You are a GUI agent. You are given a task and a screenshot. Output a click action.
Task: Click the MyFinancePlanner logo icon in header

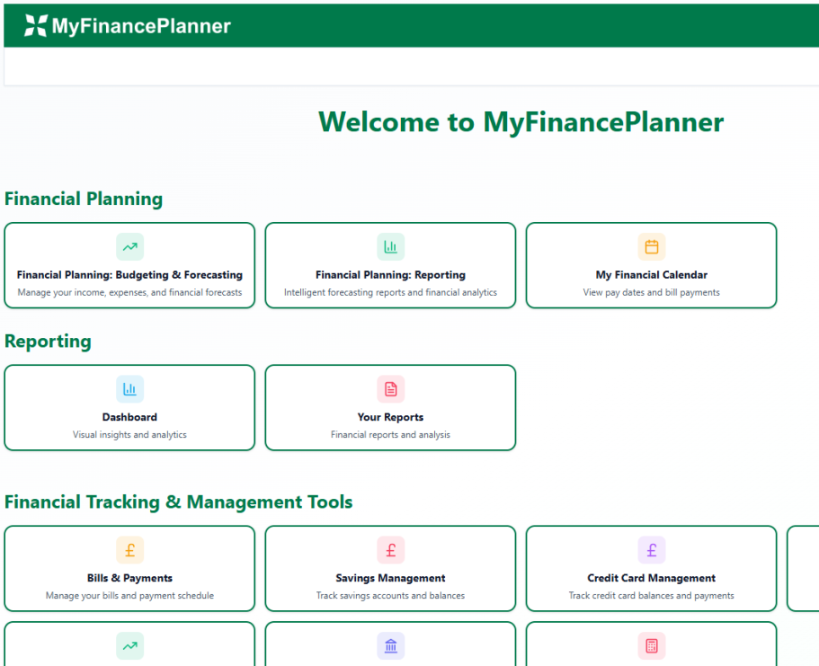click(35, 26)
